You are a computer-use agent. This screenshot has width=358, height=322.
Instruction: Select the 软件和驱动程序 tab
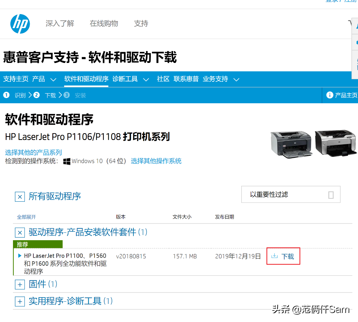86,79
